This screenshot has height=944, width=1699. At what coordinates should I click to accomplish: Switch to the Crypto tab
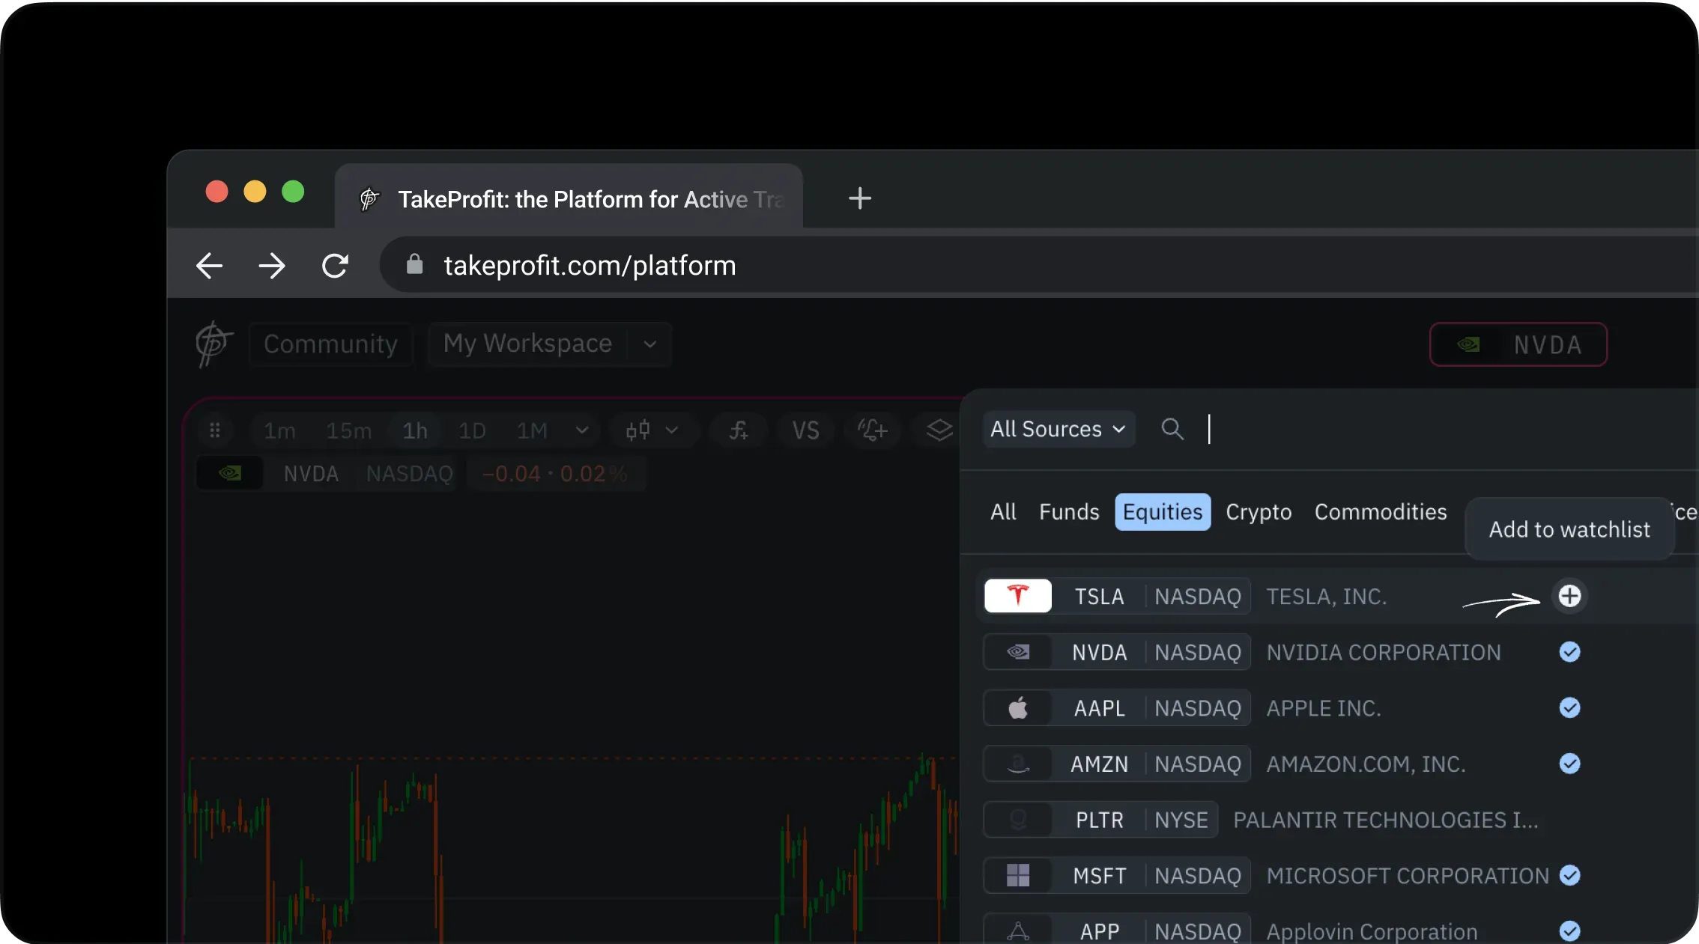click(x=1258, y=512)
